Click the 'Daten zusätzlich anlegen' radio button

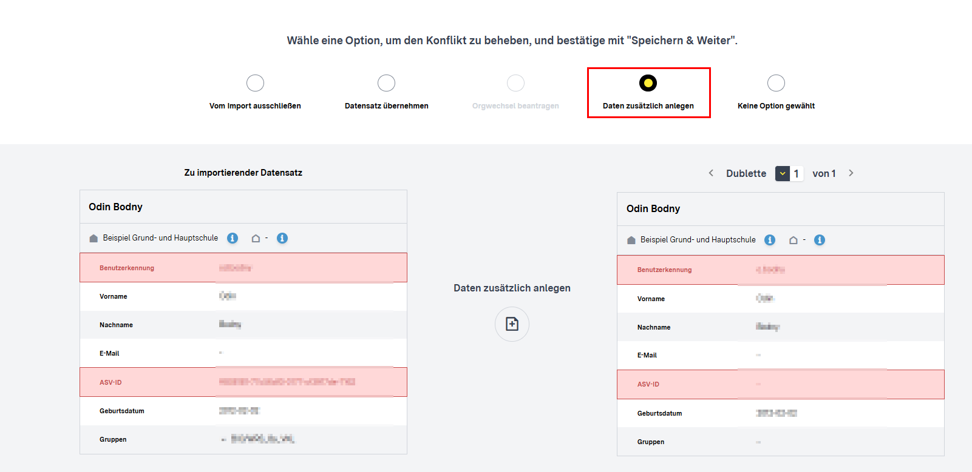click(x=648, y=83)
